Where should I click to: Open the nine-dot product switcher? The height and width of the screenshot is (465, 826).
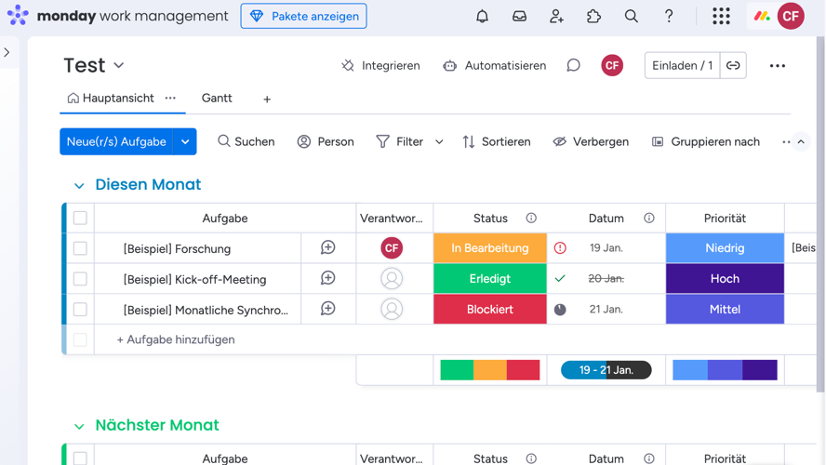(x=721, y=16)
